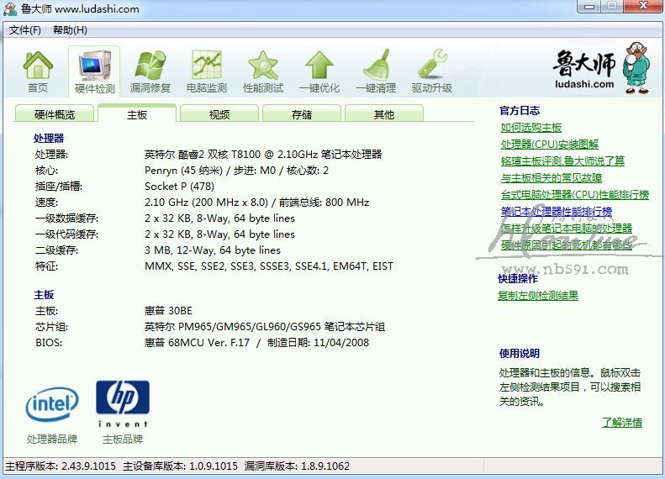Switch to the 硬件概览 tab
665x479 pixels.
point(55,114)
